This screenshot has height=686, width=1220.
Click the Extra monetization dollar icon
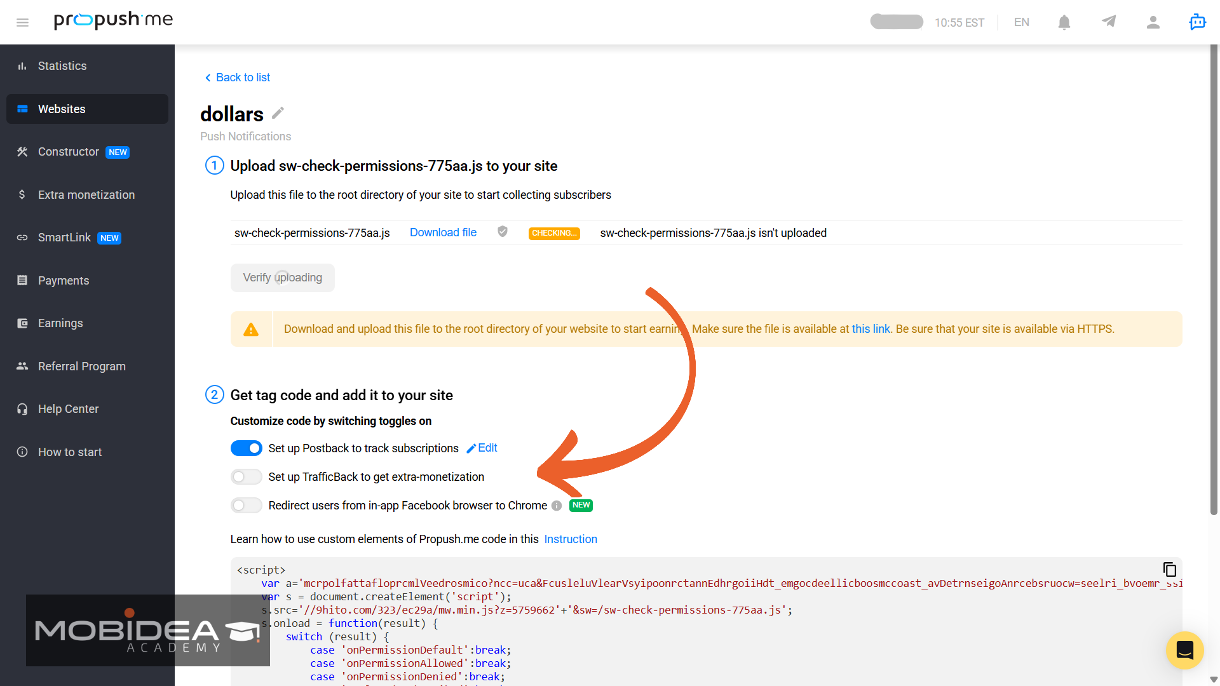click(22, 194)
